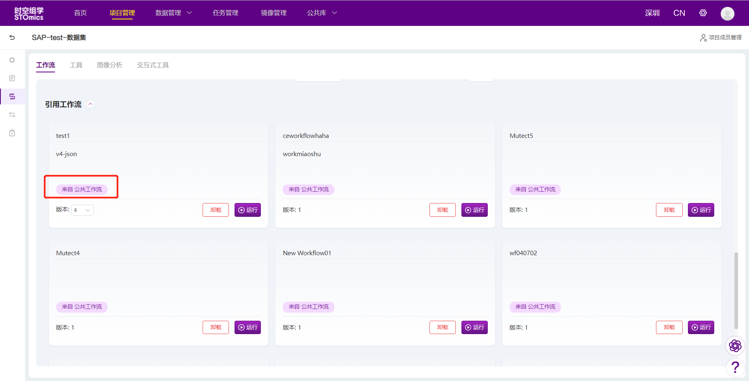Open the help question mark icon

pos(735,367)
